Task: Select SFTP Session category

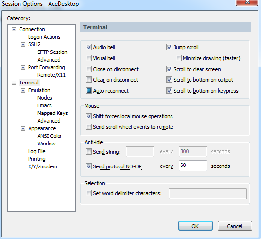Action: pos(52,52)
